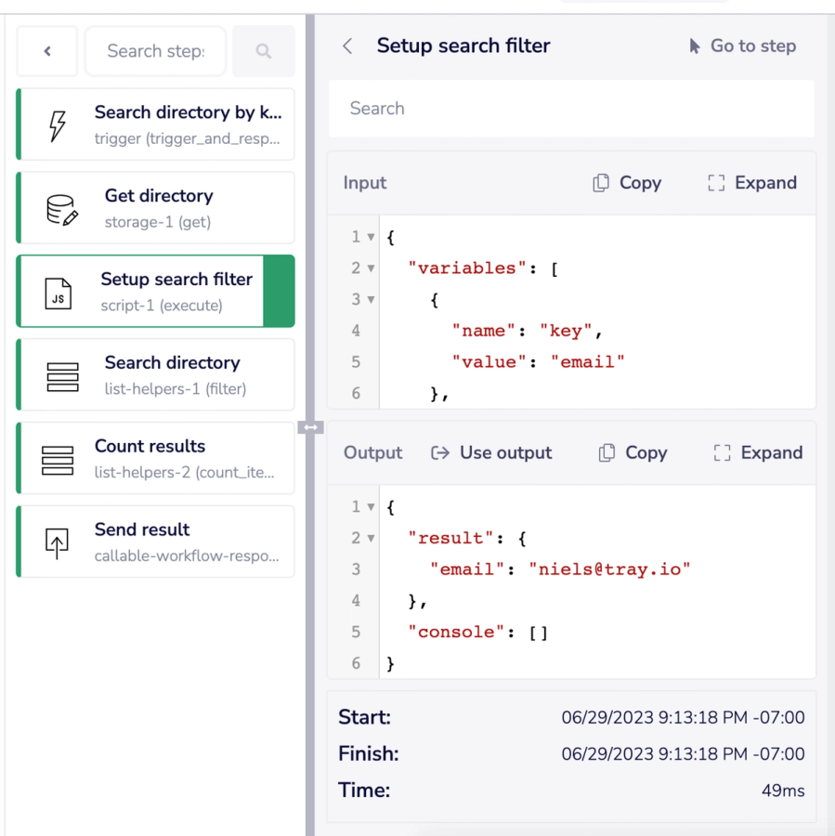Click the JS script icon of Setup search filter
This screenshot has width=835, height=836.
[x=59, y=294]
